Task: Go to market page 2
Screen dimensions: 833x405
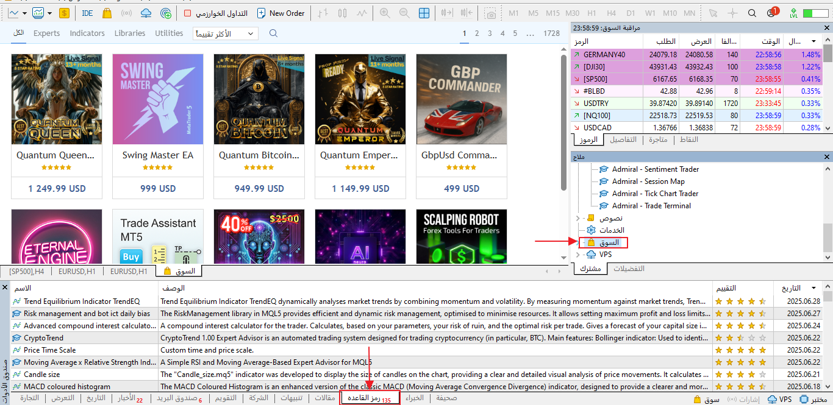Action: point(477,33)
